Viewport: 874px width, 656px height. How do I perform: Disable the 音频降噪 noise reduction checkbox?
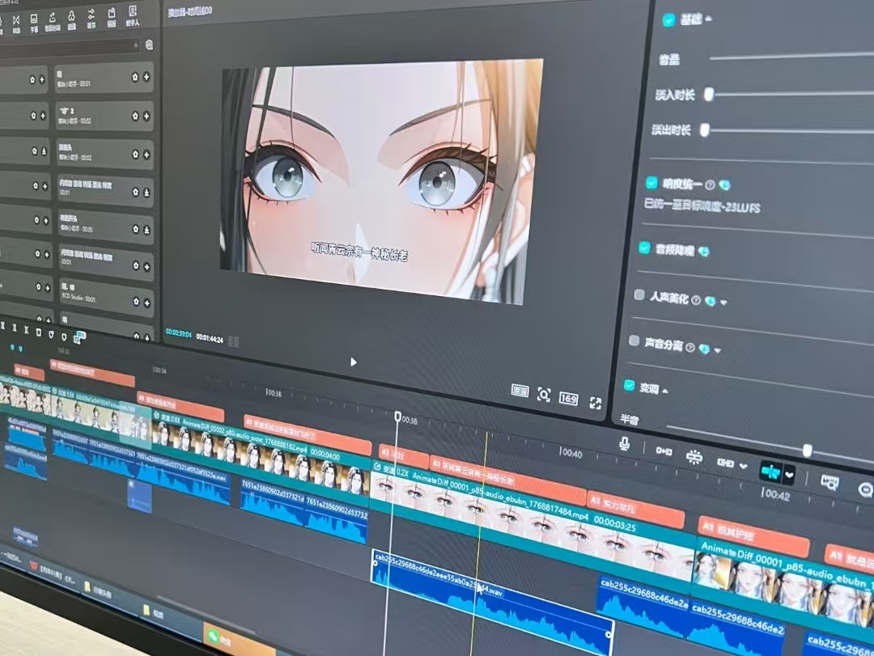click(x=644, y=248)
